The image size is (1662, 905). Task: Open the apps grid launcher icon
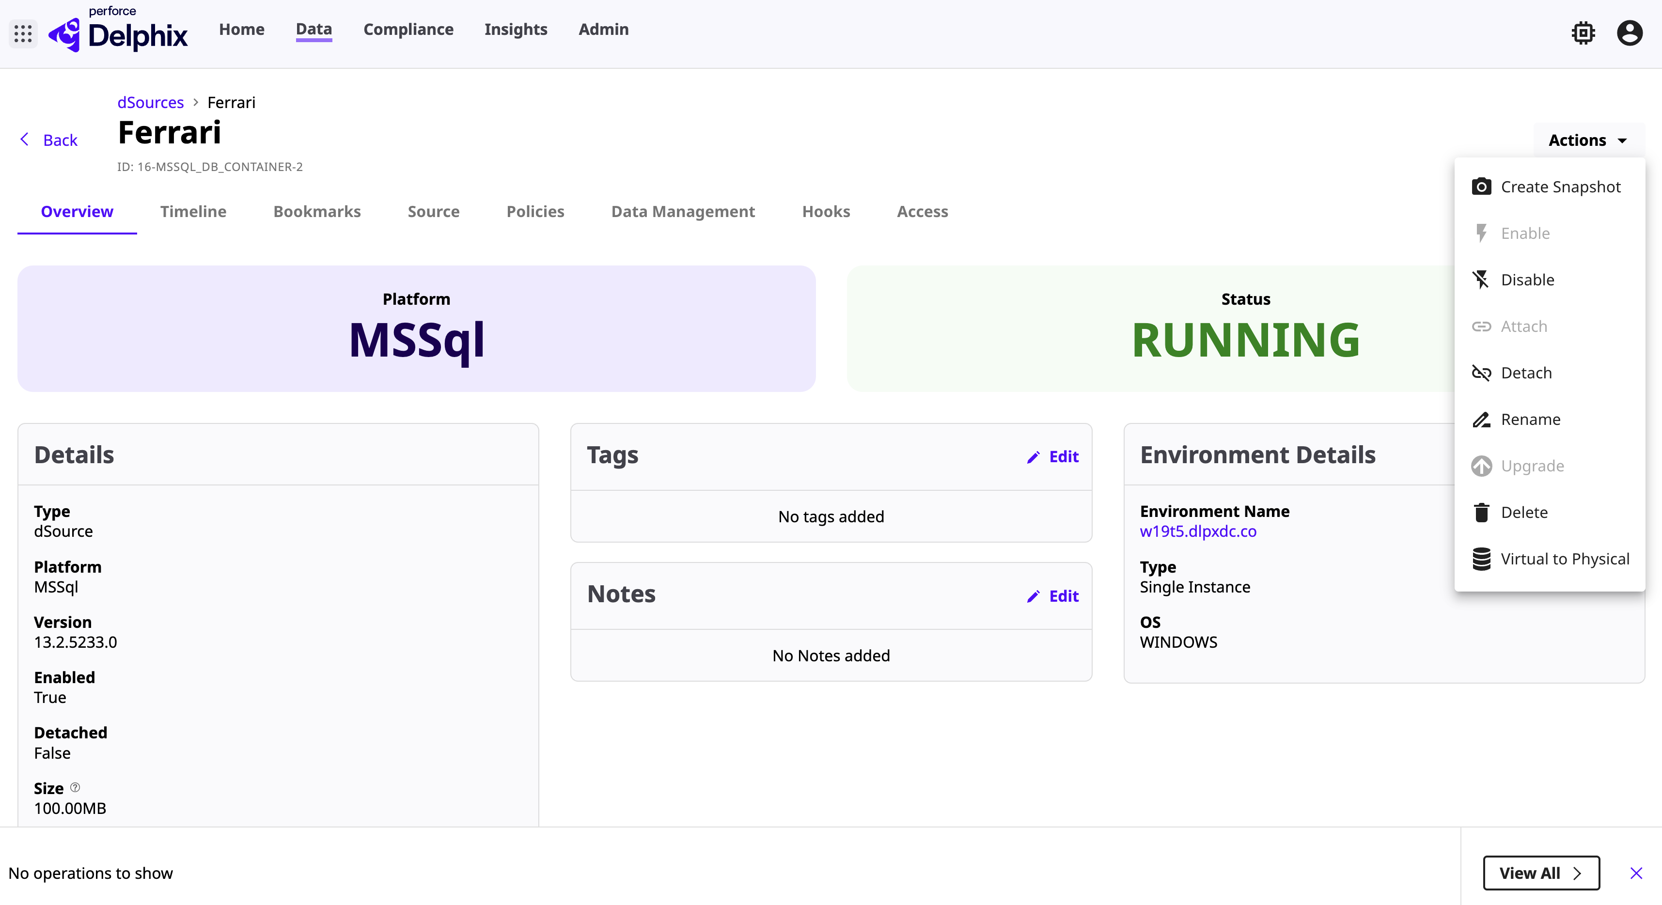point(23,33)
